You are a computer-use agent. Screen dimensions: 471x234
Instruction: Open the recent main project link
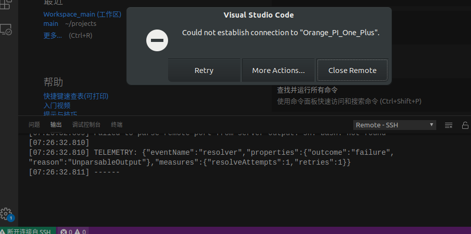pos(51,24)
